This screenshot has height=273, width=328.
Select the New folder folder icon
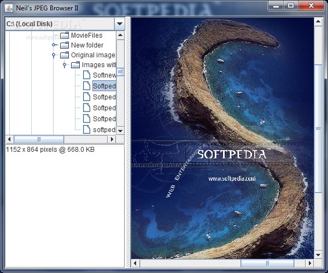(x=65, y=45)
